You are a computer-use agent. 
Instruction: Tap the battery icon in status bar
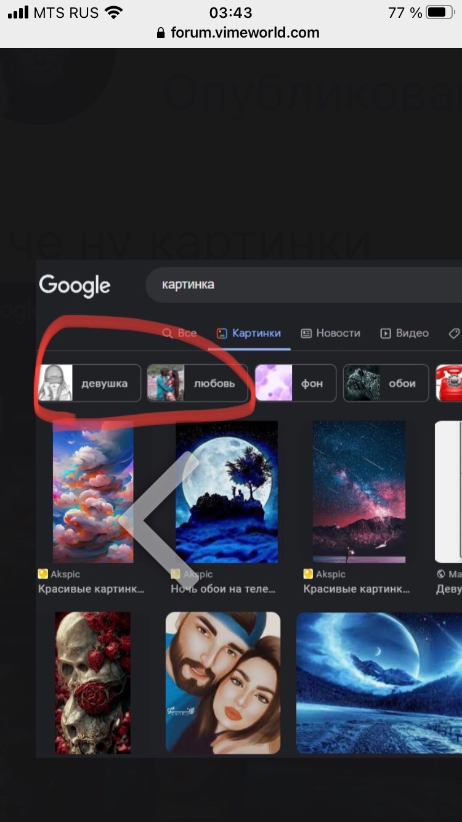coord(440,12)
